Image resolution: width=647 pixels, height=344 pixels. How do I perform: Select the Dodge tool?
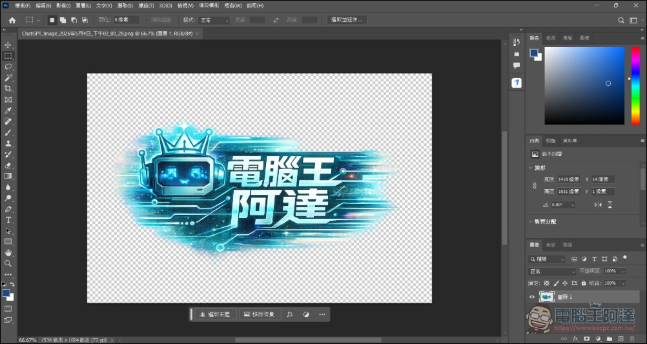tap(8, 198)
